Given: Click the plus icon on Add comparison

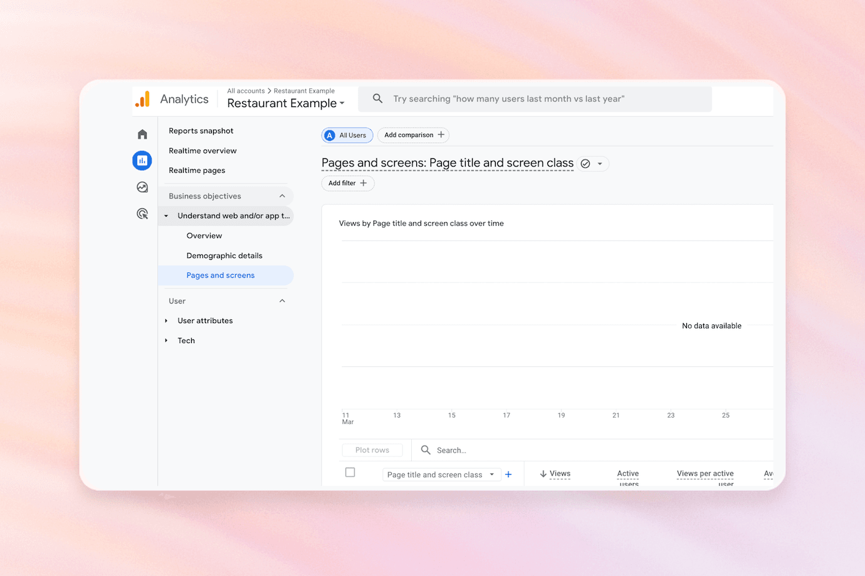Looking at the screenshot, I should coord(441,135).
